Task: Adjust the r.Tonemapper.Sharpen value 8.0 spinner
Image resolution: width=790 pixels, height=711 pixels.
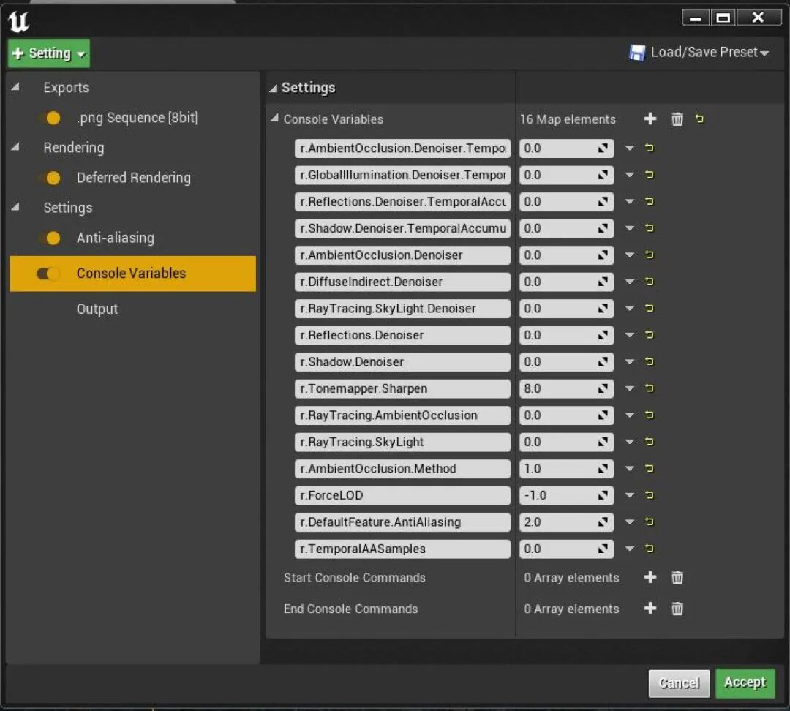Action: [x=566, y=388]
